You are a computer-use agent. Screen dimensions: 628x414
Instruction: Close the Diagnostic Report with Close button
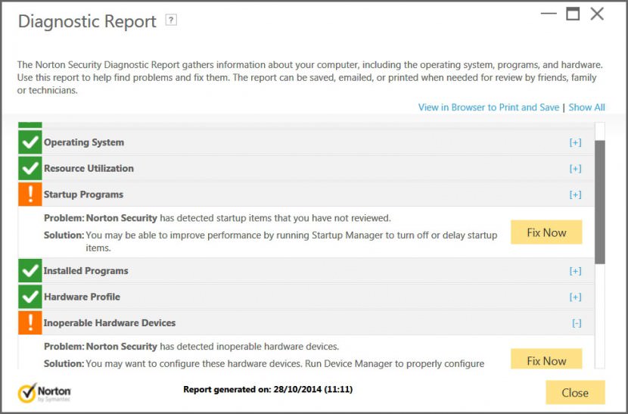click(x=575, y=393)
